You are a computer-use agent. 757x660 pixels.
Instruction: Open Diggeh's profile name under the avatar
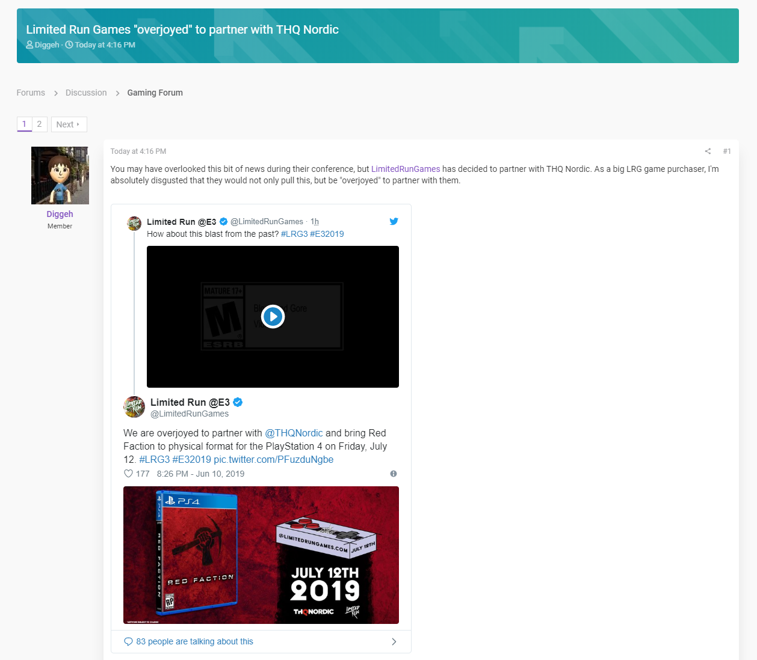coord(60,214)
